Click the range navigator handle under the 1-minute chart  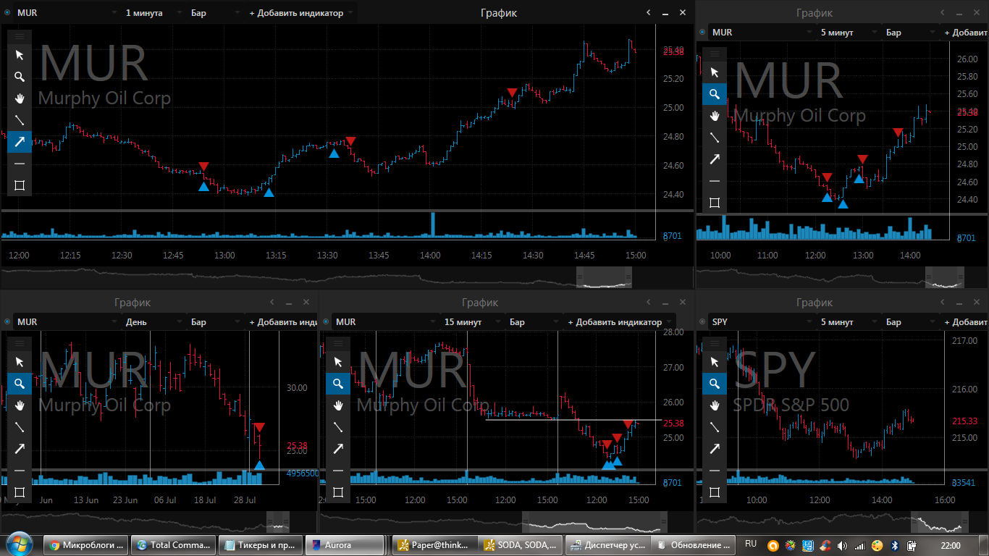click(604, 277)
